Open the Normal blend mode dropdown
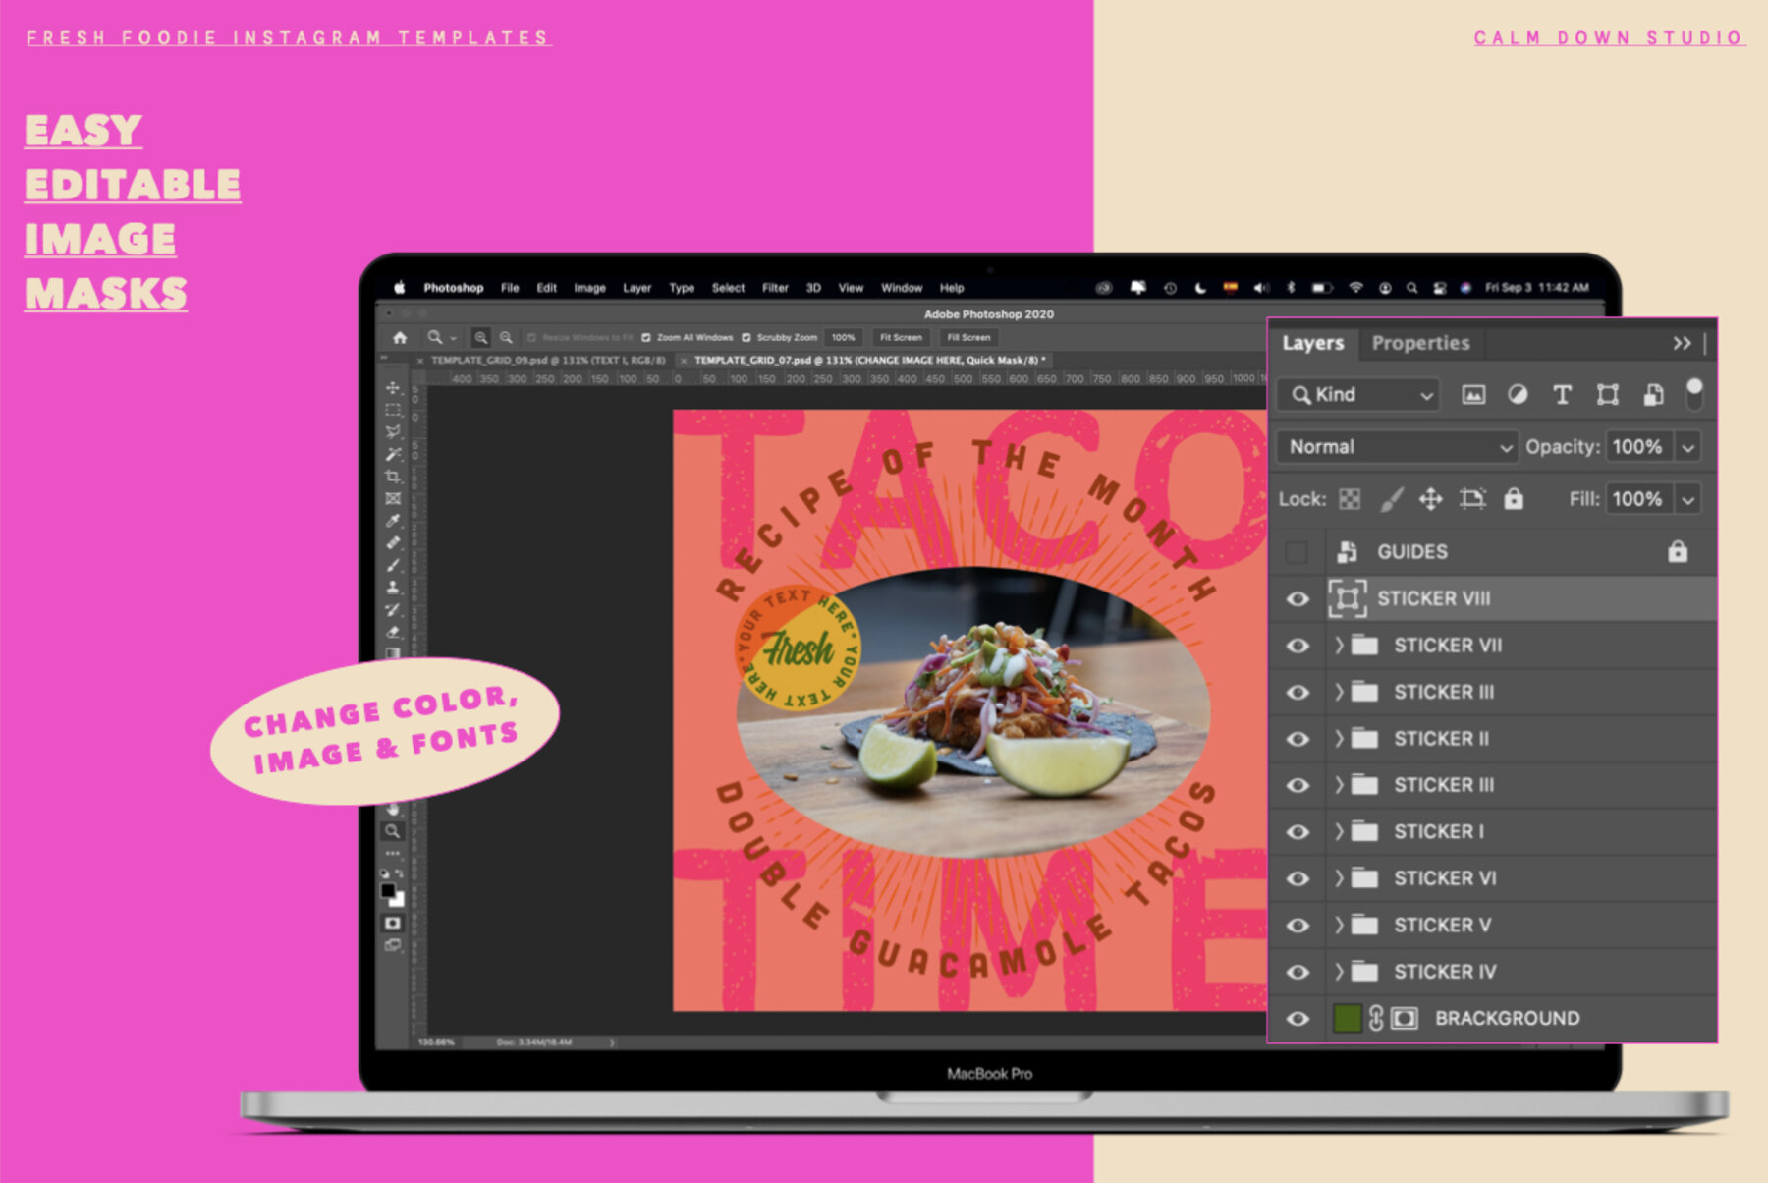The width and height of the screenshot is (1768, 1183). [x=1397, y=447]
